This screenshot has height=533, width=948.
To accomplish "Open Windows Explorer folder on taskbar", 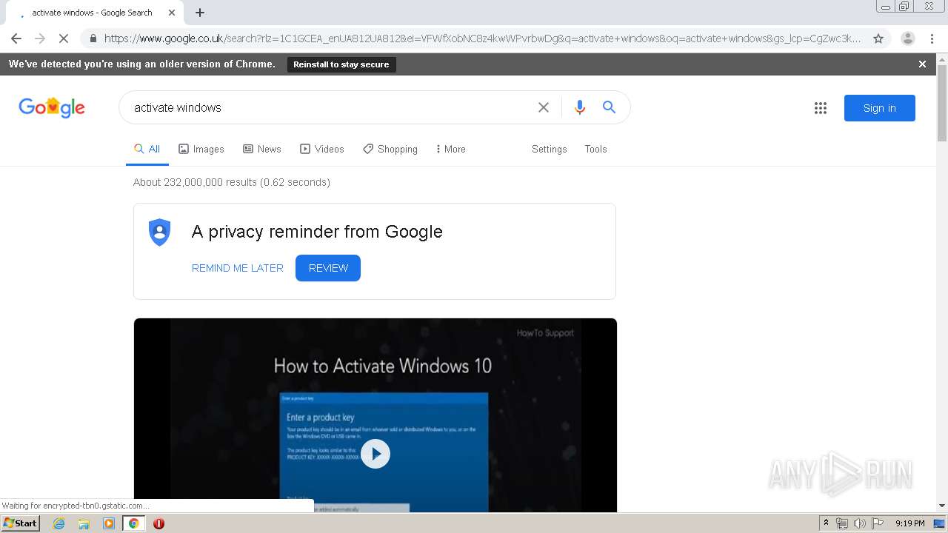I will [x=84, y=523].
